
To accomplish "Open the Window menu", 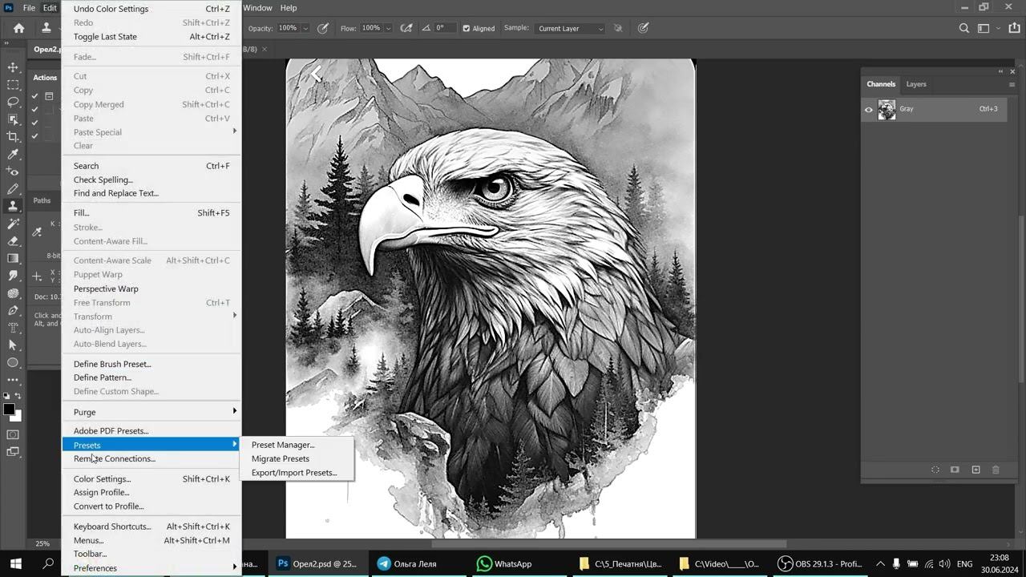I will coord(257,8).
